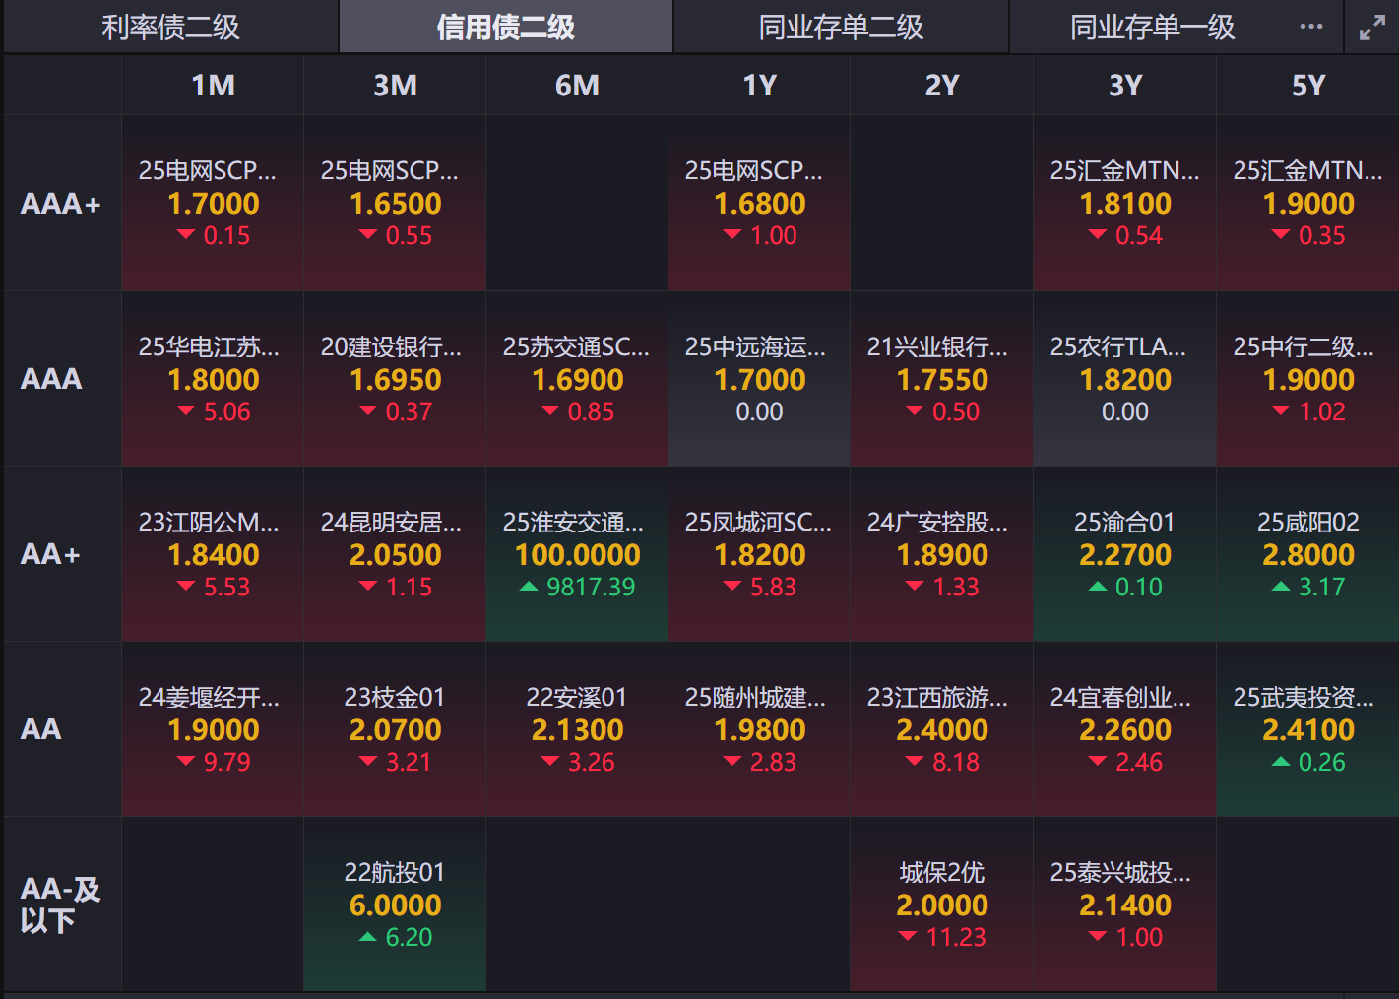The image size is (1399, 999).
Task: Switch to the 利率债二级 tab
Action: 171,27
